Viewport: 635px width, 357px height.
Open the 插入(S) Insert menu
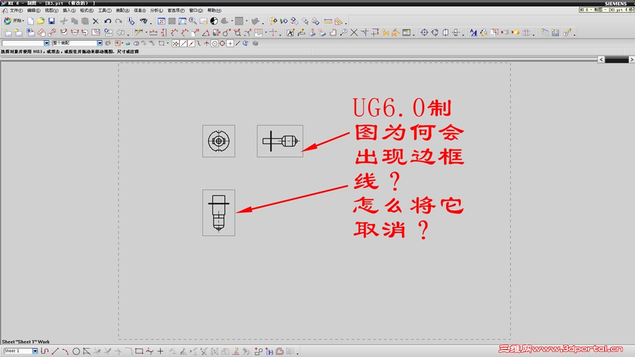click(69, 11)
